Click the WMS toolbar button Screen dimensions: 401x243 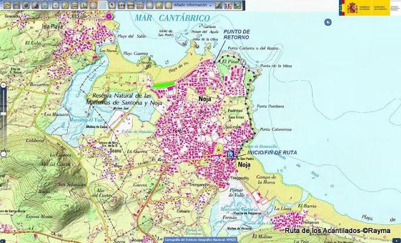[131, 6]
